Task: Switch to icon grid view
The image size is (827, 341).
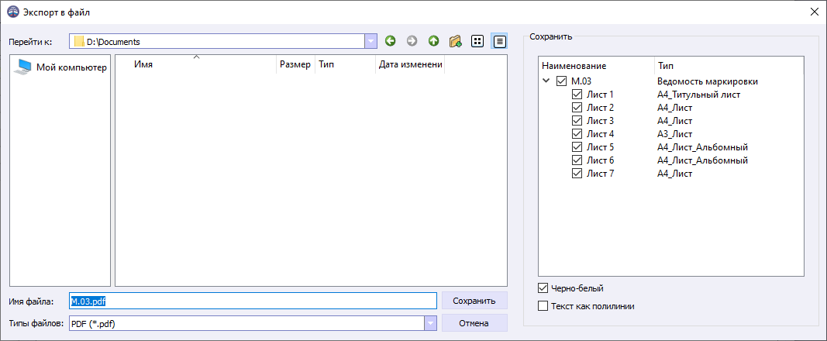Action: 477,41
